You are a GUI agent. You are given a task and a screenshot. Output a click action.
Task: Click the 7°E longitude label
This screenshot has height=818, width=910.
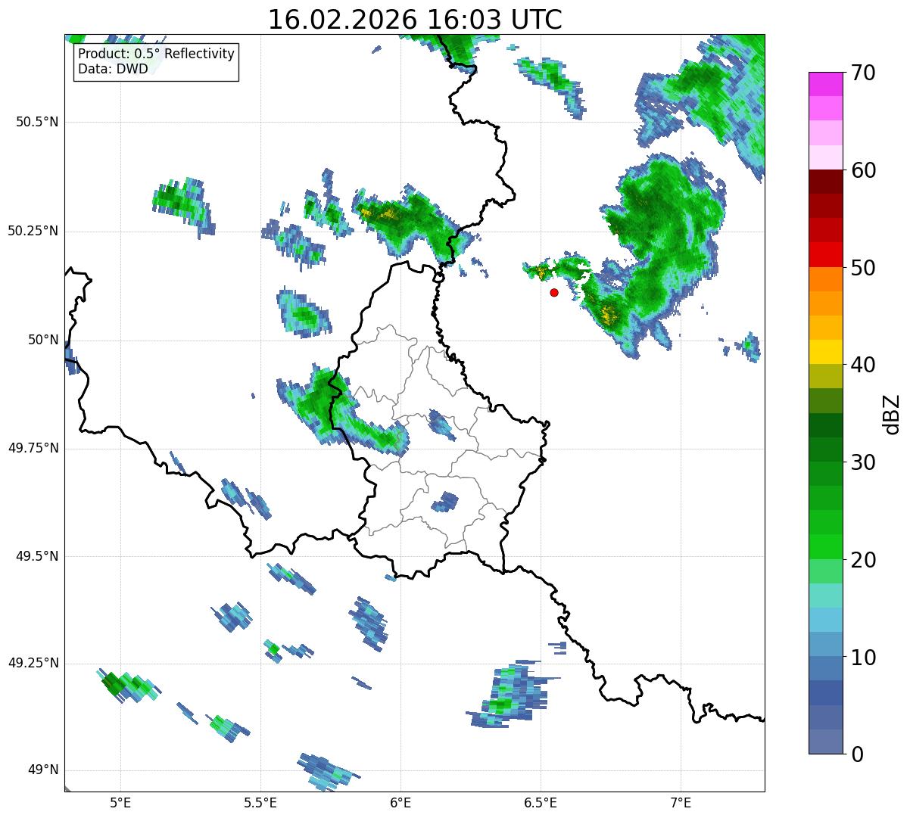coord(681,802)
